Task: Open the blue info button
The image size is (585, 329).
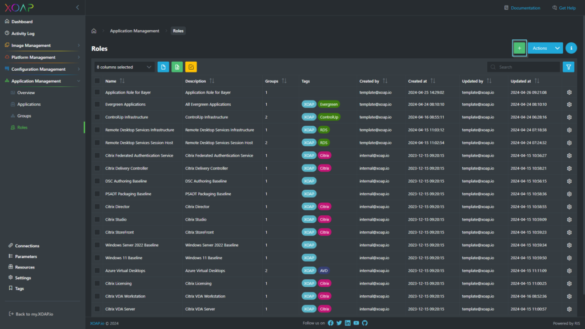Action: click(x=571, y=48)
